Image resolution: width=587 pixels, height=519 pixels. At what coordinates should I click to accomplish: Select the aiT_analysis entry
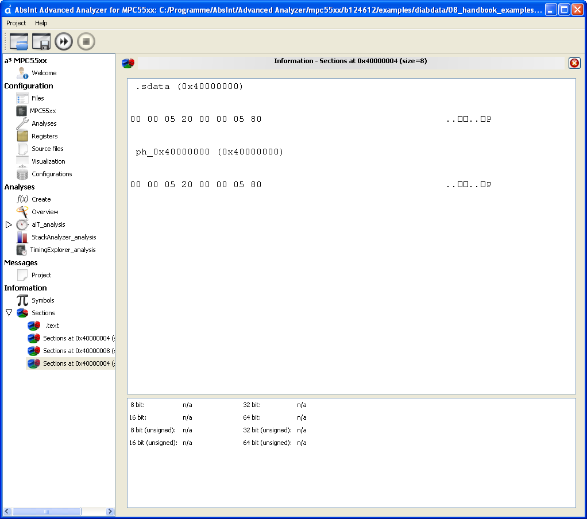coord(48,224)
